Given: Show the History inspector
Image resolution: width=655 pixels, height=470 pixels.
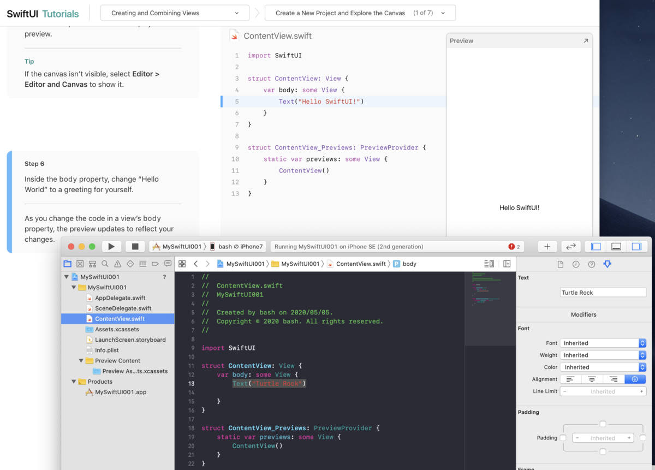Looking at the screenshot, I should [576, 264].
